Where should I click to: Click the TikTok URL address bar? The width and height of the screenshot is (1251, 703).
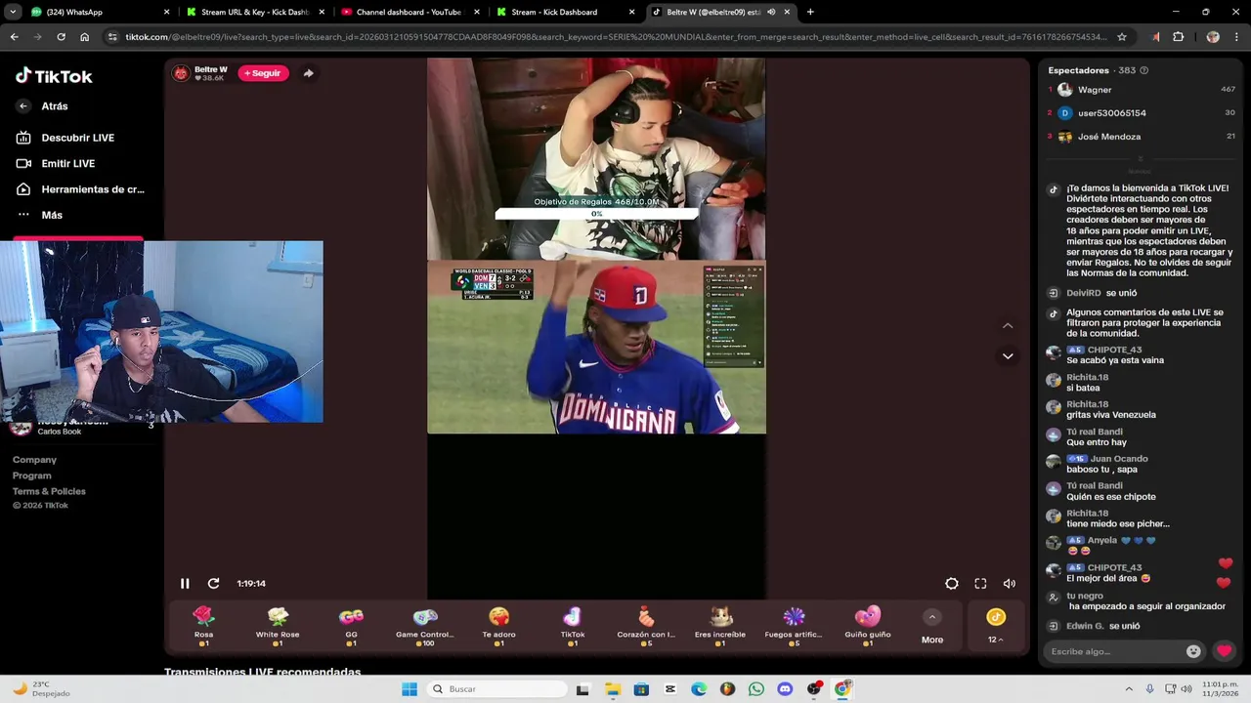coord(616,37)
